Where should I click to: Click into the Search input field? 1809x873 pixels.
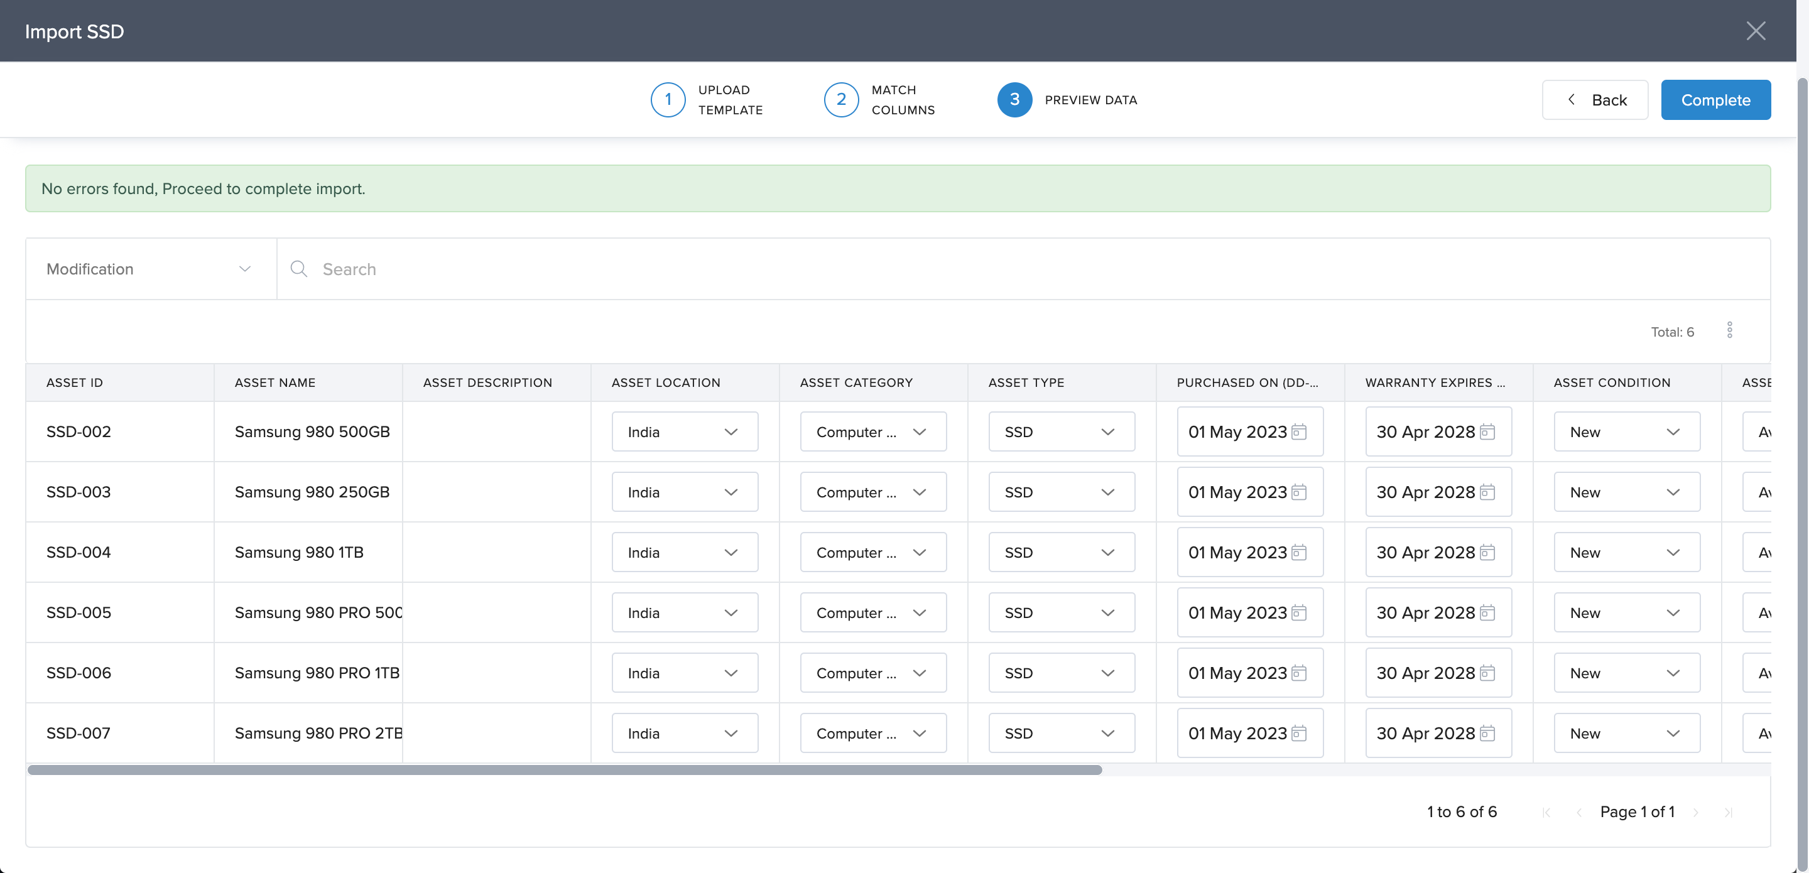(x=983, y=269)
